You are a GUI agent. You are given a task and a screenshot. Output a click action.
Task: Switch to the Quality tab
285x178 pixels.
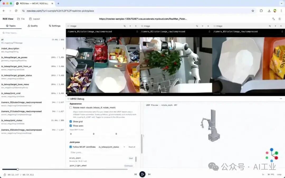33,26
